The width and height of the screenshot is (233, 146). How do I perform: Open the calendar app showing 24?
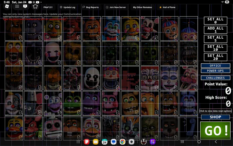click(x=105, y=142)
